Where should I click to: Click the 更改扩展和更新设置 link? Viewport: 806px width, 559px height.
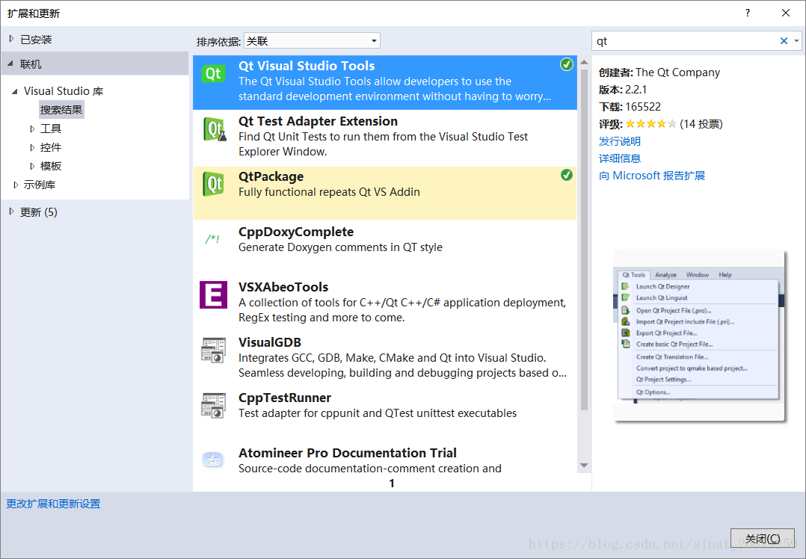click(x=52, y=504)
